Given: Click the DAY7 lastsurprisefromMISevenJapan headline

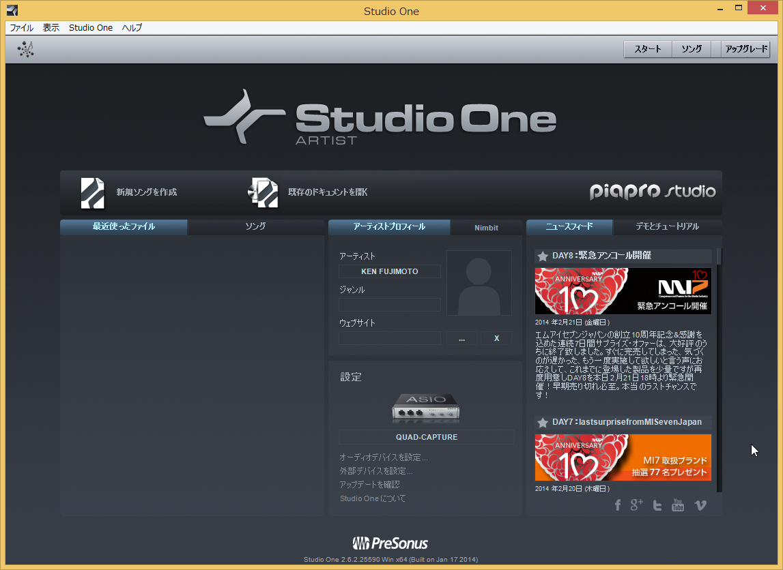Looking at the screenshot, I should 627,422.
